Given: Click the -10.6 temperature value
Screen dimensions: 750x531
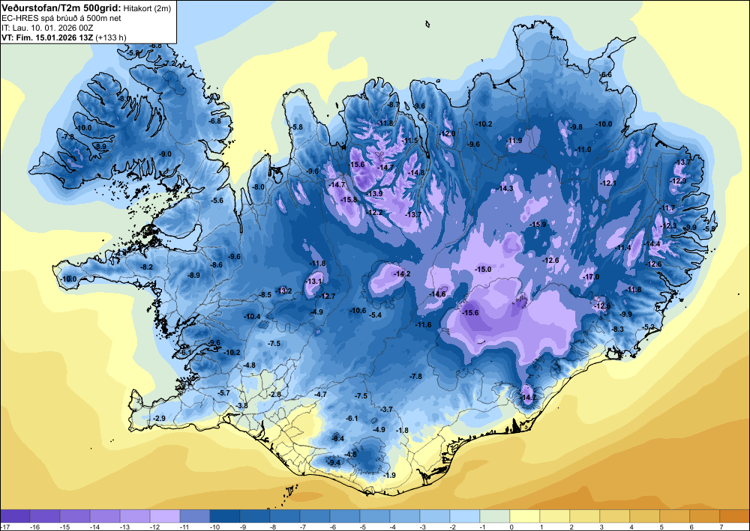Looking at the screenshot, I should tap(358, 310).
